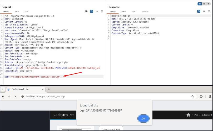Viewport: 213px width, 131px height.
Task: Open the Response panel hamburger menu
Action: [x=209, y=11]
